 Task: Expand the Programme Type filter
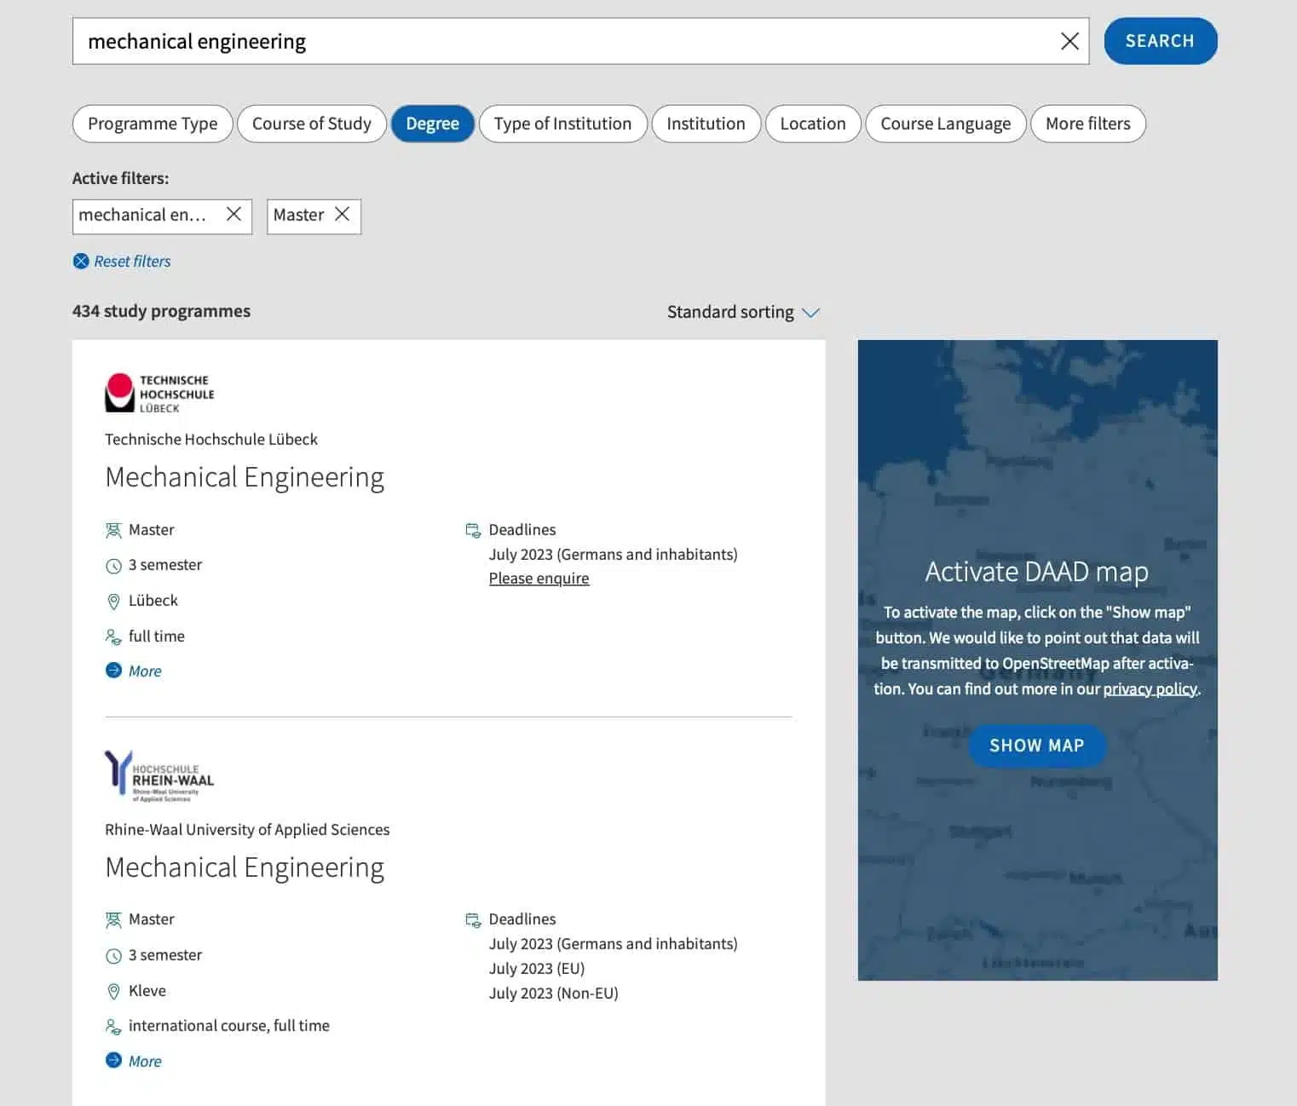153,124
